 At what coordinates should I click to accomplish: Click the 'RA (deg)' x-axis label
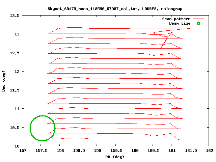(115, 157)
